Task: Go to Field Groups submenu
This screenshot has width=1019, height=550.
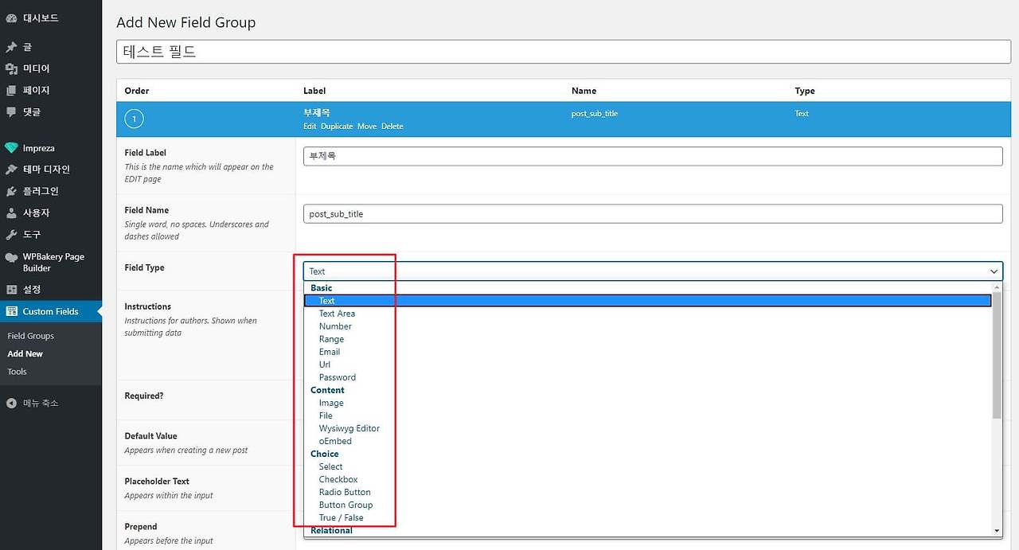Action: pyautogui.click(x=30, y=336)
